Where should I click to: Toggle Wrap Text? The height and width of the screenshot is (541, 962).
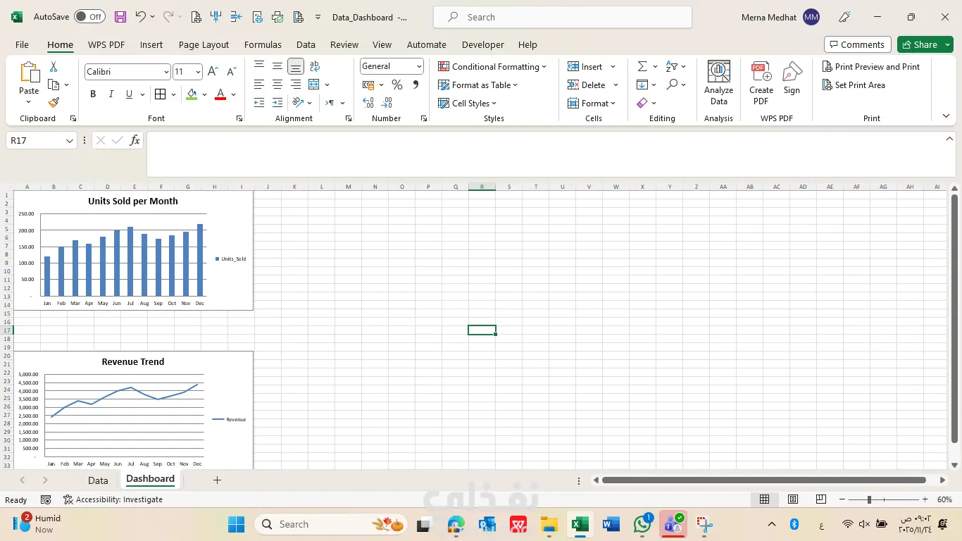click(x=314, y=66)
